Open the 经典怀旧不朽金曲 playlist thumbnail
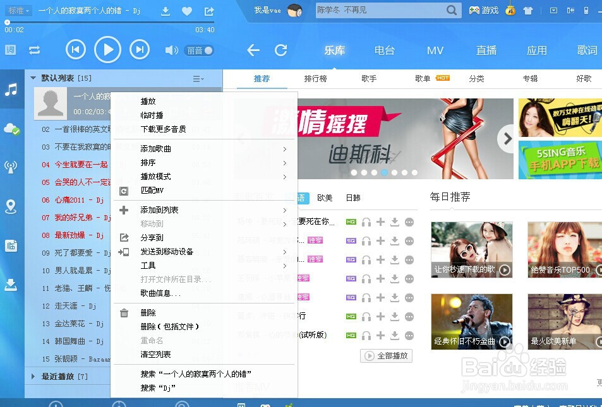This screenshot has width=602, height=407. (472, 321)
